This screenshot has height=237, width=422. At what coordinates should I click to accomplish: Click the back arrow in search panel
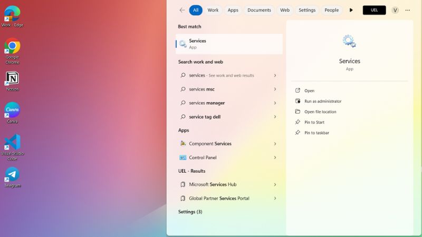pyautogui.click(x=182, y=10)
